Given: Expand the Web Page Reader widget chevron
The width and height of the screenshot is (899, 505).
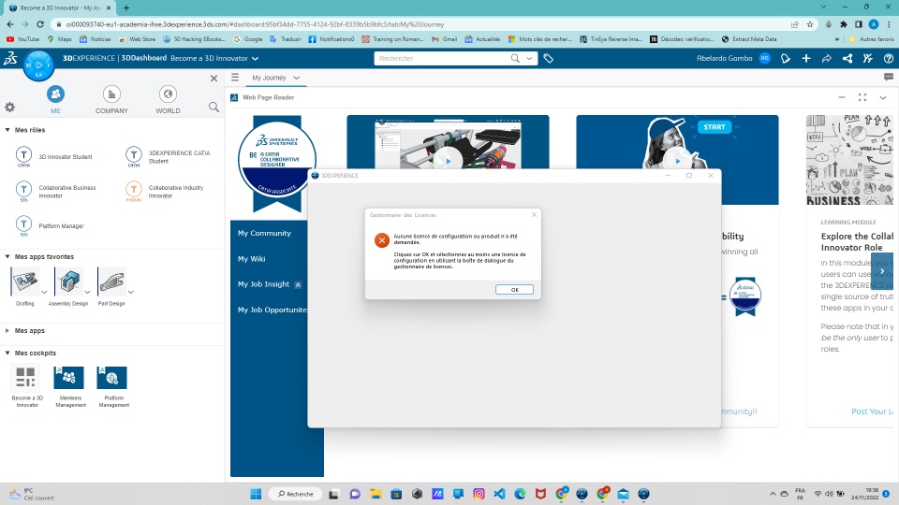Looking at the screenshot, I should point(883,98).
